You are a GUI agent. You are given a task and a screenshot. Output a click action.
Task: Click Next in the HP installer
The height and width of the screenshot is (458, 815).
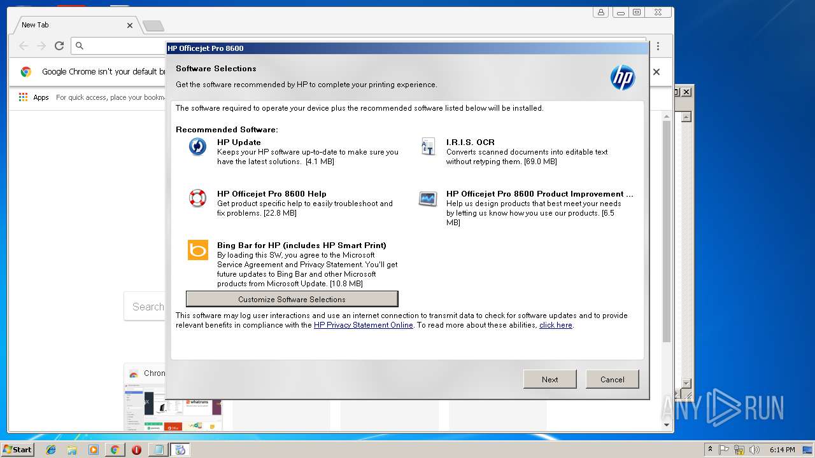tap(550, 379)
